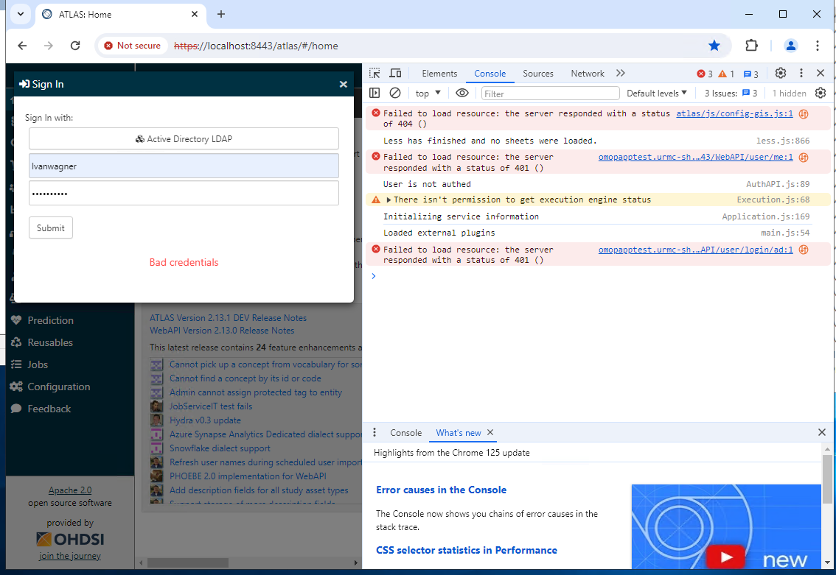Expand the execution engine warning message
836x575 pixels.
point(389,200)
